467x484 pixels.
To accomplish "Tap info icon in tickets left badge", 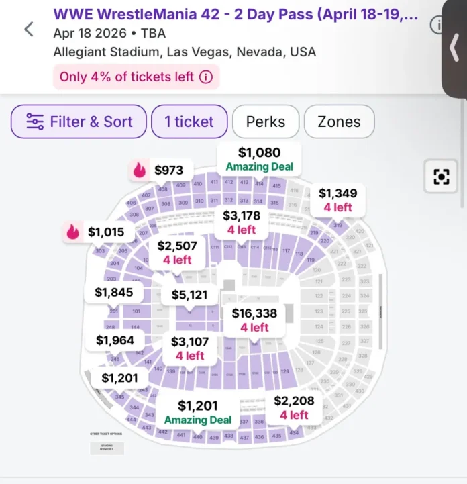I will coord(206,77).
